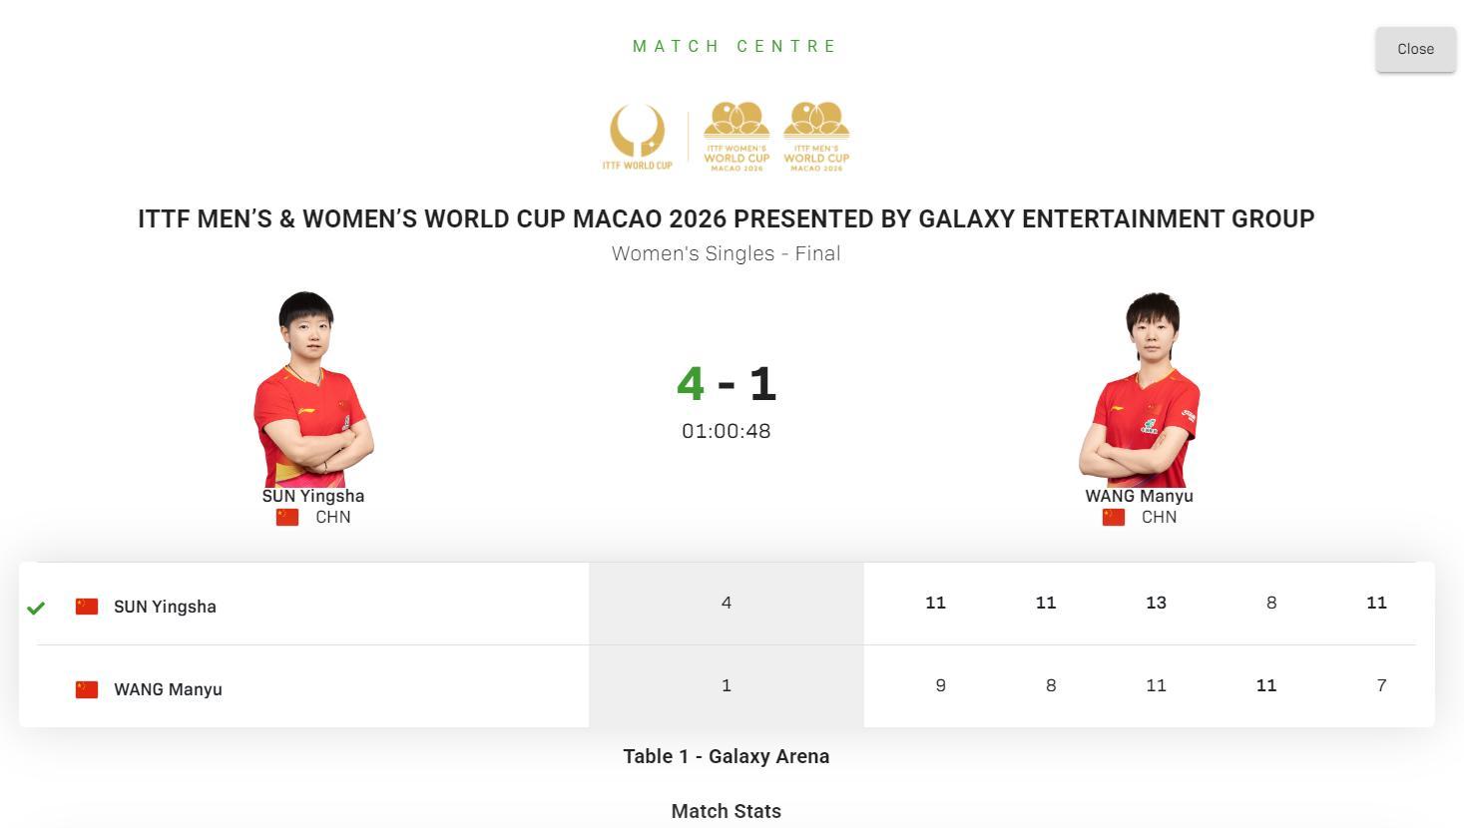Click the China flag under WANG Manyu's photo
The image size is (1464, 828).
(x=1114, y=517)
